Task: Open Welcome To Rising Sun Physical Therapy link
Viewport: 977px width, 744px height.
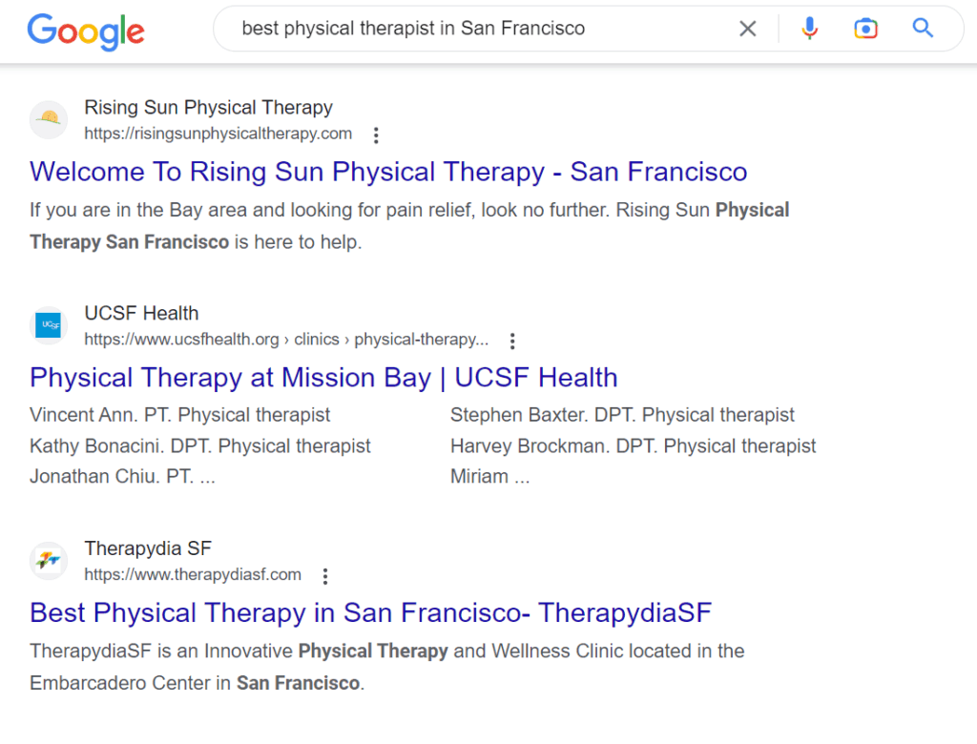Action: coord(388,172)
